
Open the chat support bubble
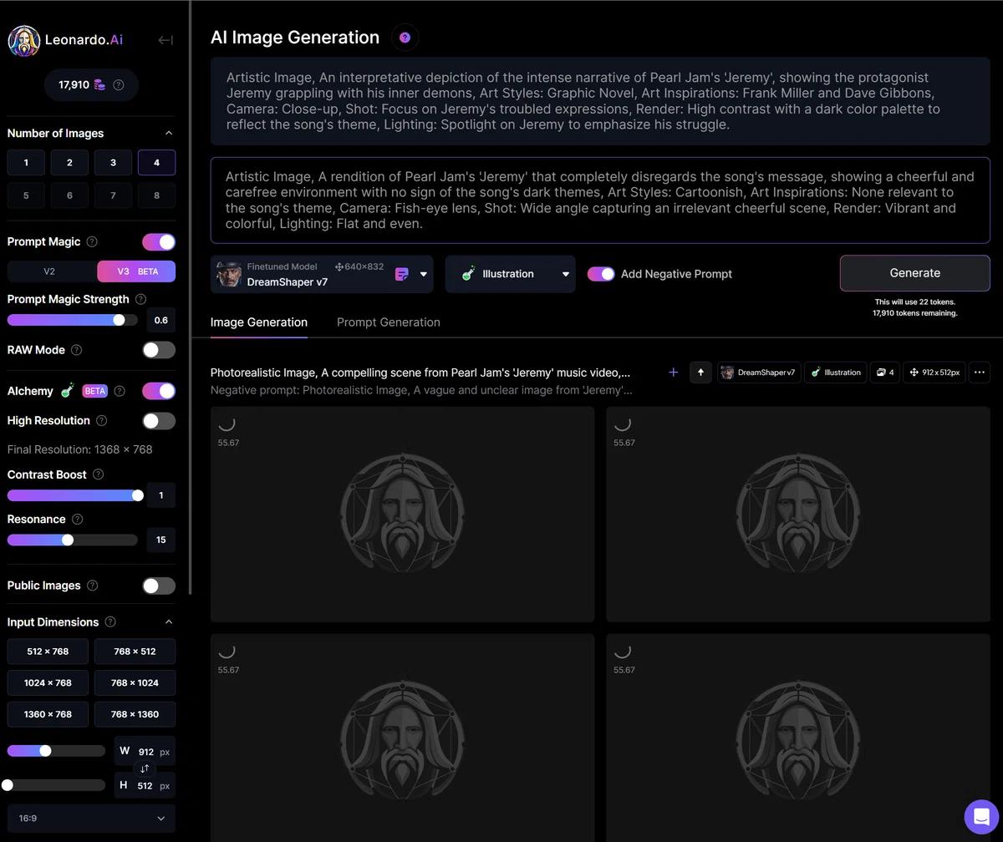click(x=981, y=817)
